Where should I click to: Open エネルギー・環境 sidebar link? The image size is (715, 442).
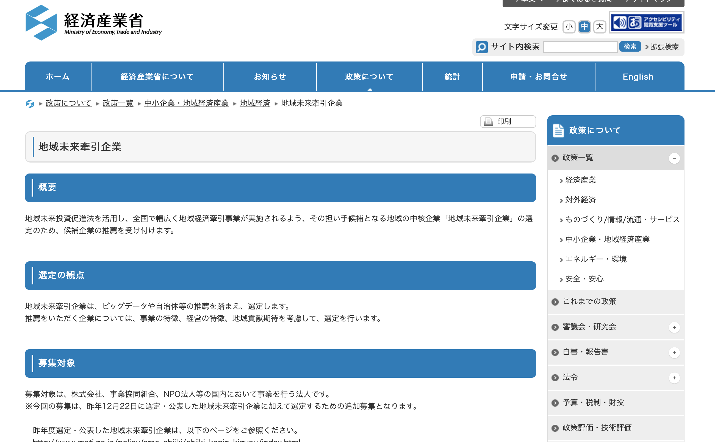click(596, 259)
